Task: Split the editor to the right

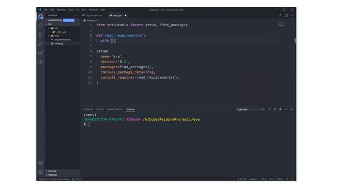Action: click(286, 15)
